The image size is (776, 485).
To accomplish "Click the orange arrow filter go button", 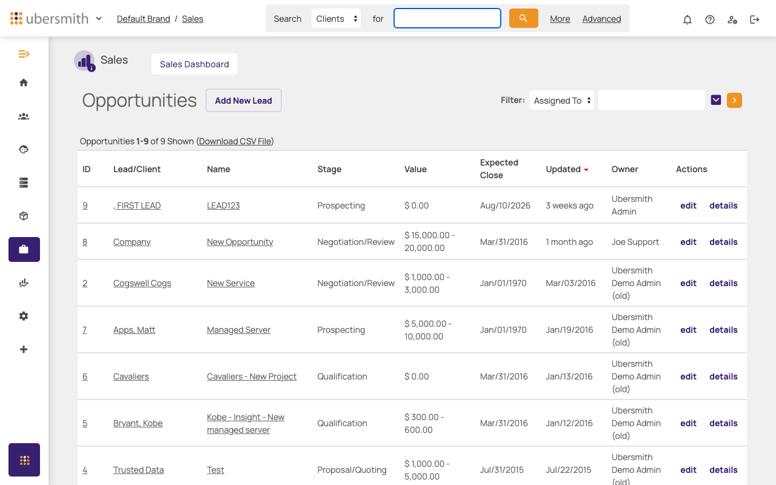I will pyautogui.click(x=734, y=100).
